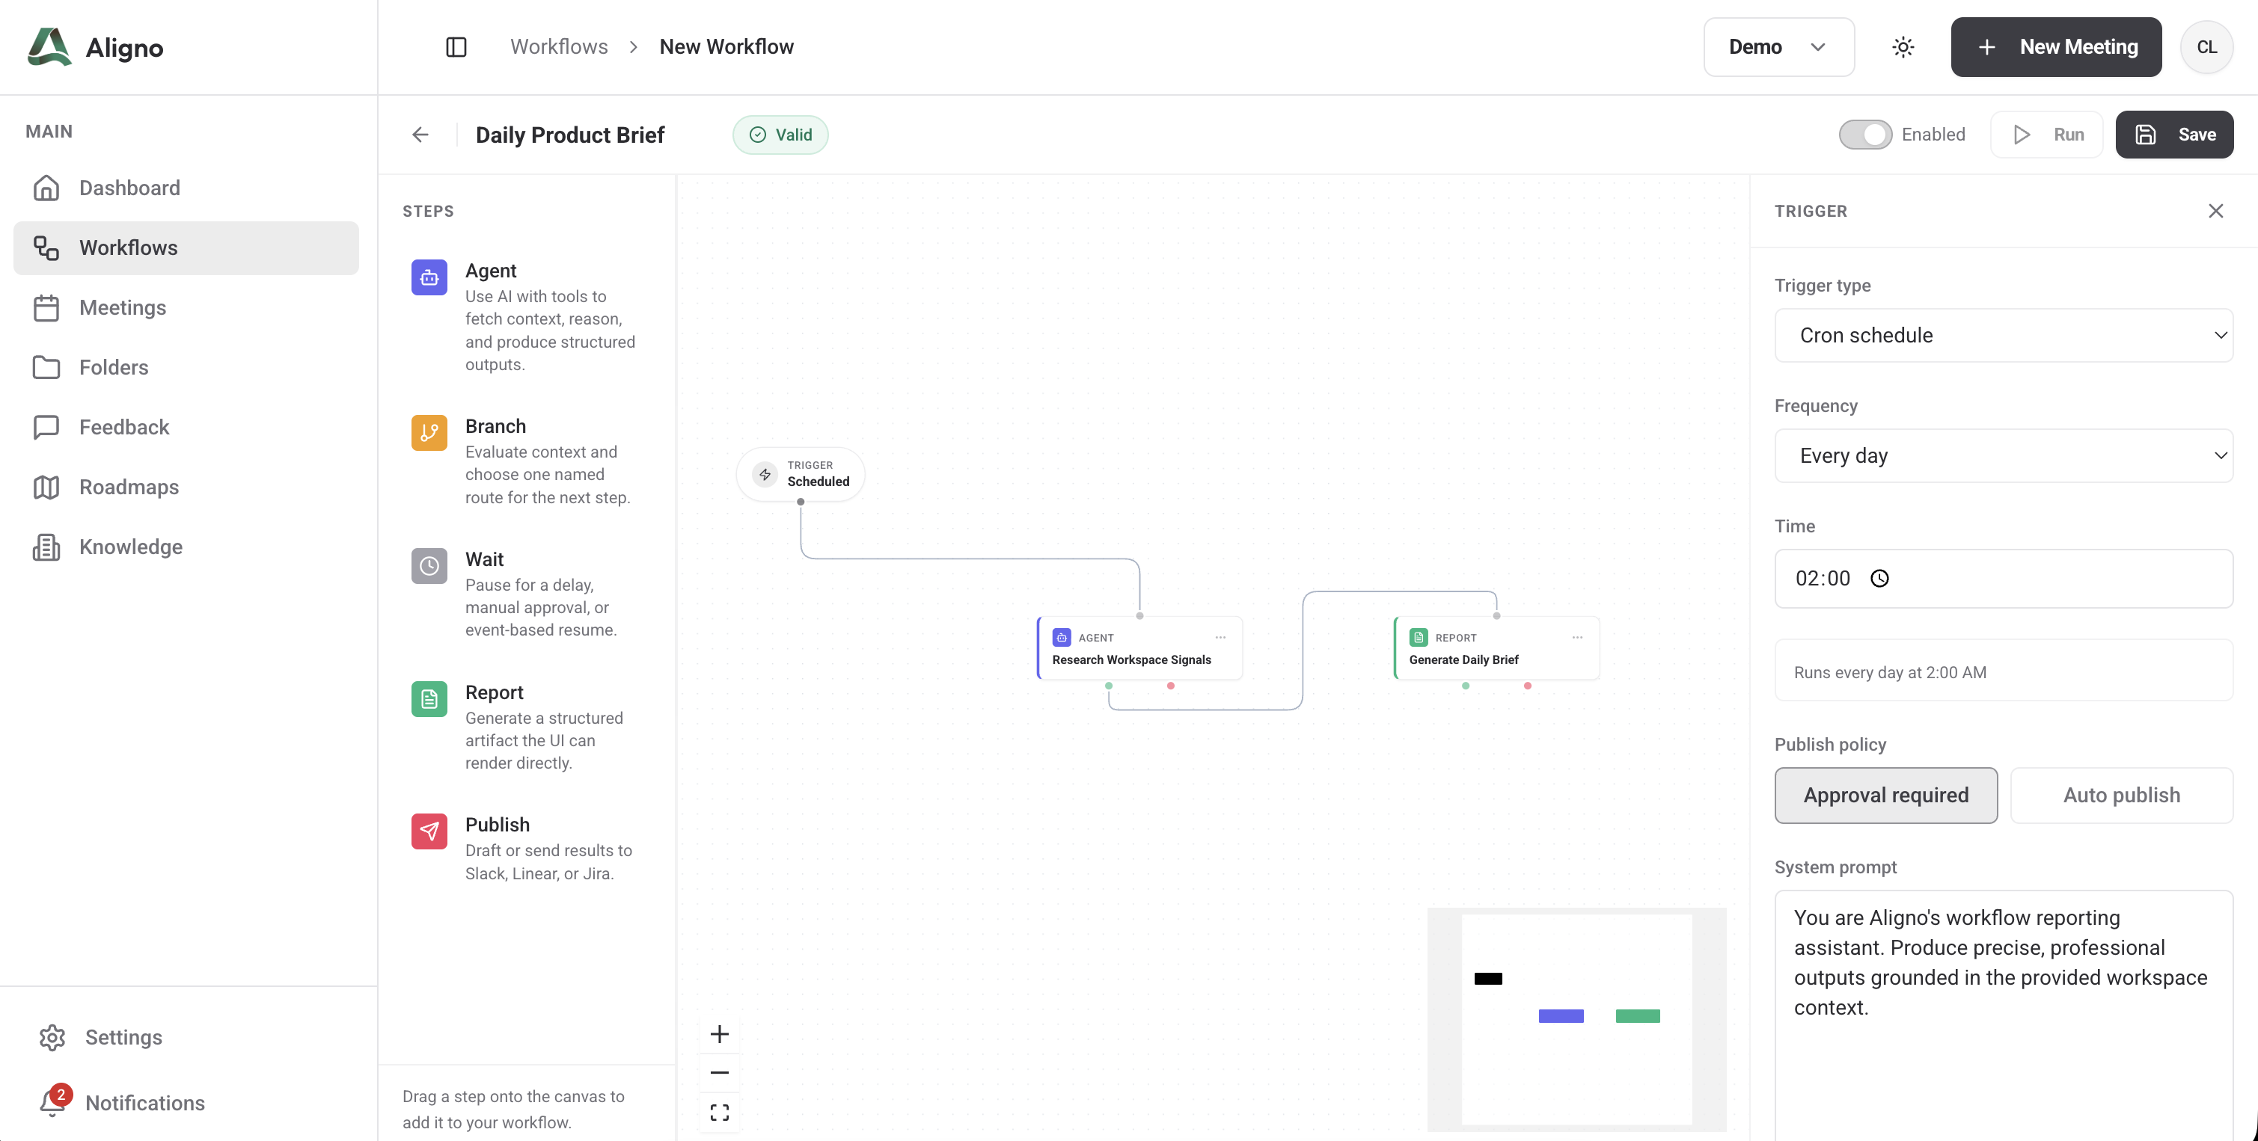Click the New Meeting button
2258x1141 pixels.
pos(2055,46)
